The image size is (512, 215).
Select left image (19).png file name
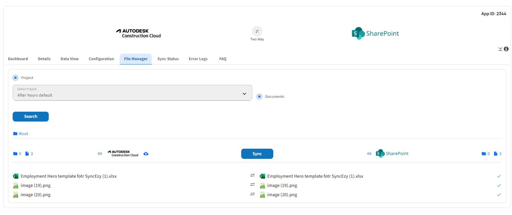click(36, 186)
